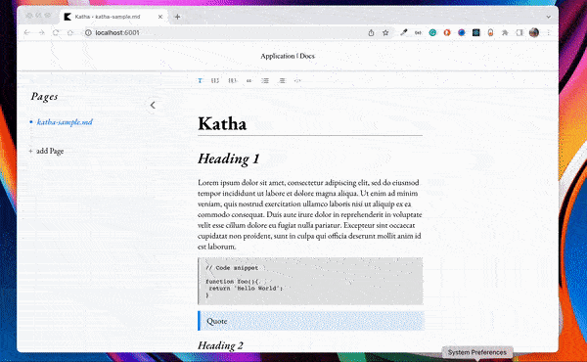587x362 pixels.
Task: Open the Extensions puzzle piece menu
Action: tap(505, 32)
